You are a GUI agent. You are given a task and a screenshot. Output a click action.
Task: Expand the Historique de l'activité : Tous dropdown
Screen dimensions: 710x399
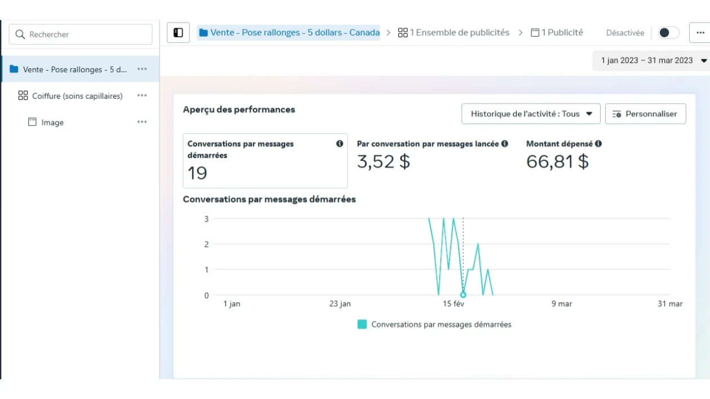click(x=531, y=114)
